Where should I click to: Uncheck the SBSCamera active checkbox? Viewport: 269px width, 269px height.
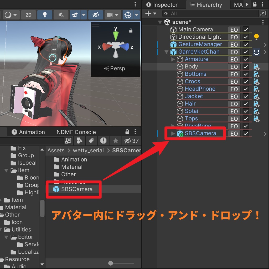[245, 133]
